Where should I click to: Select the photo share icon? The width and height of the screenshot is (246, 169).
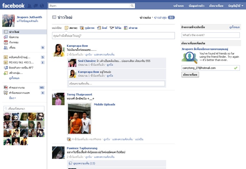(x=82, y=28)
